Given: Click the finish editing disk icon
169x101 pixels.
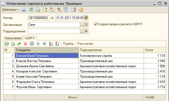Looking at the screenshot, I should 32,44.
